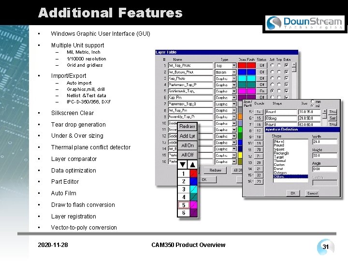
Task: Select layer 3 in the layer bar
Action: [184, 189]
